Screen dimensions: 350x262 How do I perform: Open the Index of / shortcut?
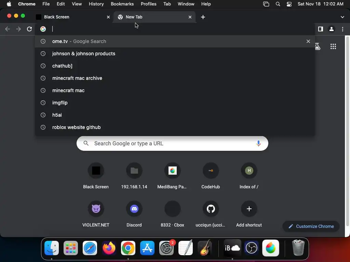(249, 176)
